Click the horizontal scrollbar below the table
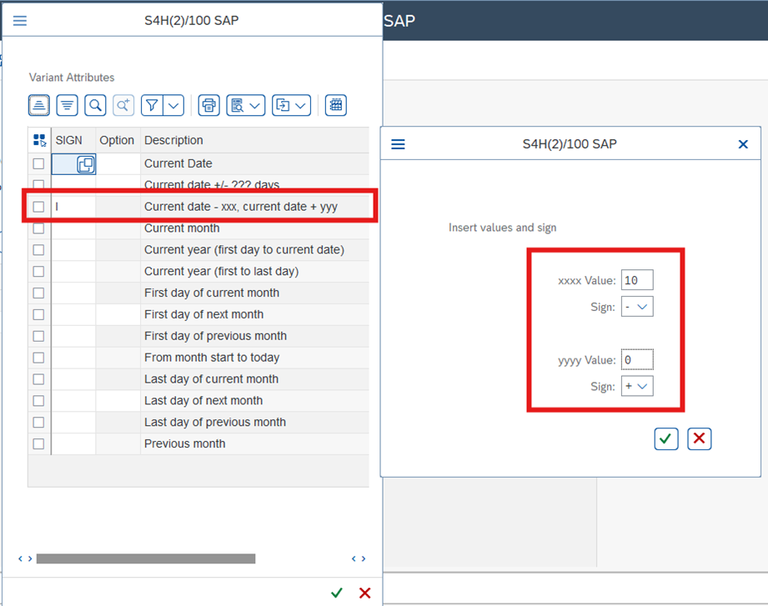The height and width of the screenshot is (606, 768). click(x=146, y=558)
